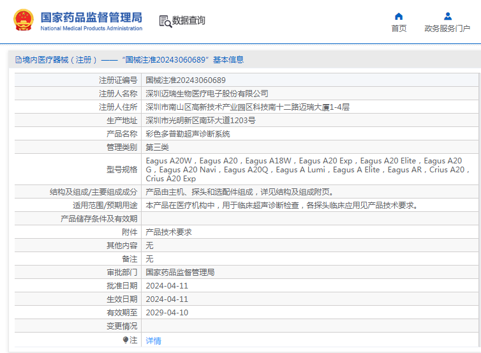Click the 注 label beside the bulb
The width and height of the screenshot is (481, 353).
click(x=133, y=340)
